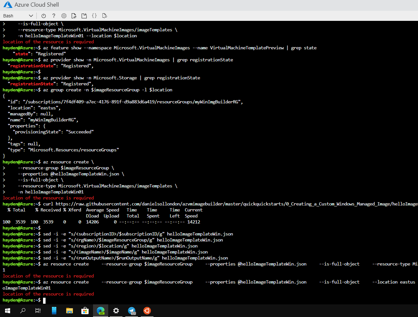Click the upload/download files icon

pyautogui.click(x=74, y=16)
